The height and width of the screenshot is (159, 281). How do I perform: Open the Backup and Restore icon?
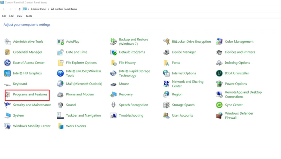[x=113, y=42]
